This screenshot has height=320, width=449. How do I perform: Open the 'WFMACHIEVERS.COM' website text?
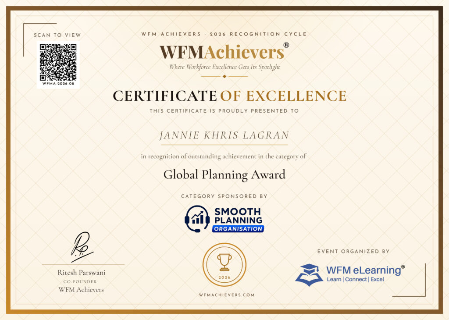[227, 295]
